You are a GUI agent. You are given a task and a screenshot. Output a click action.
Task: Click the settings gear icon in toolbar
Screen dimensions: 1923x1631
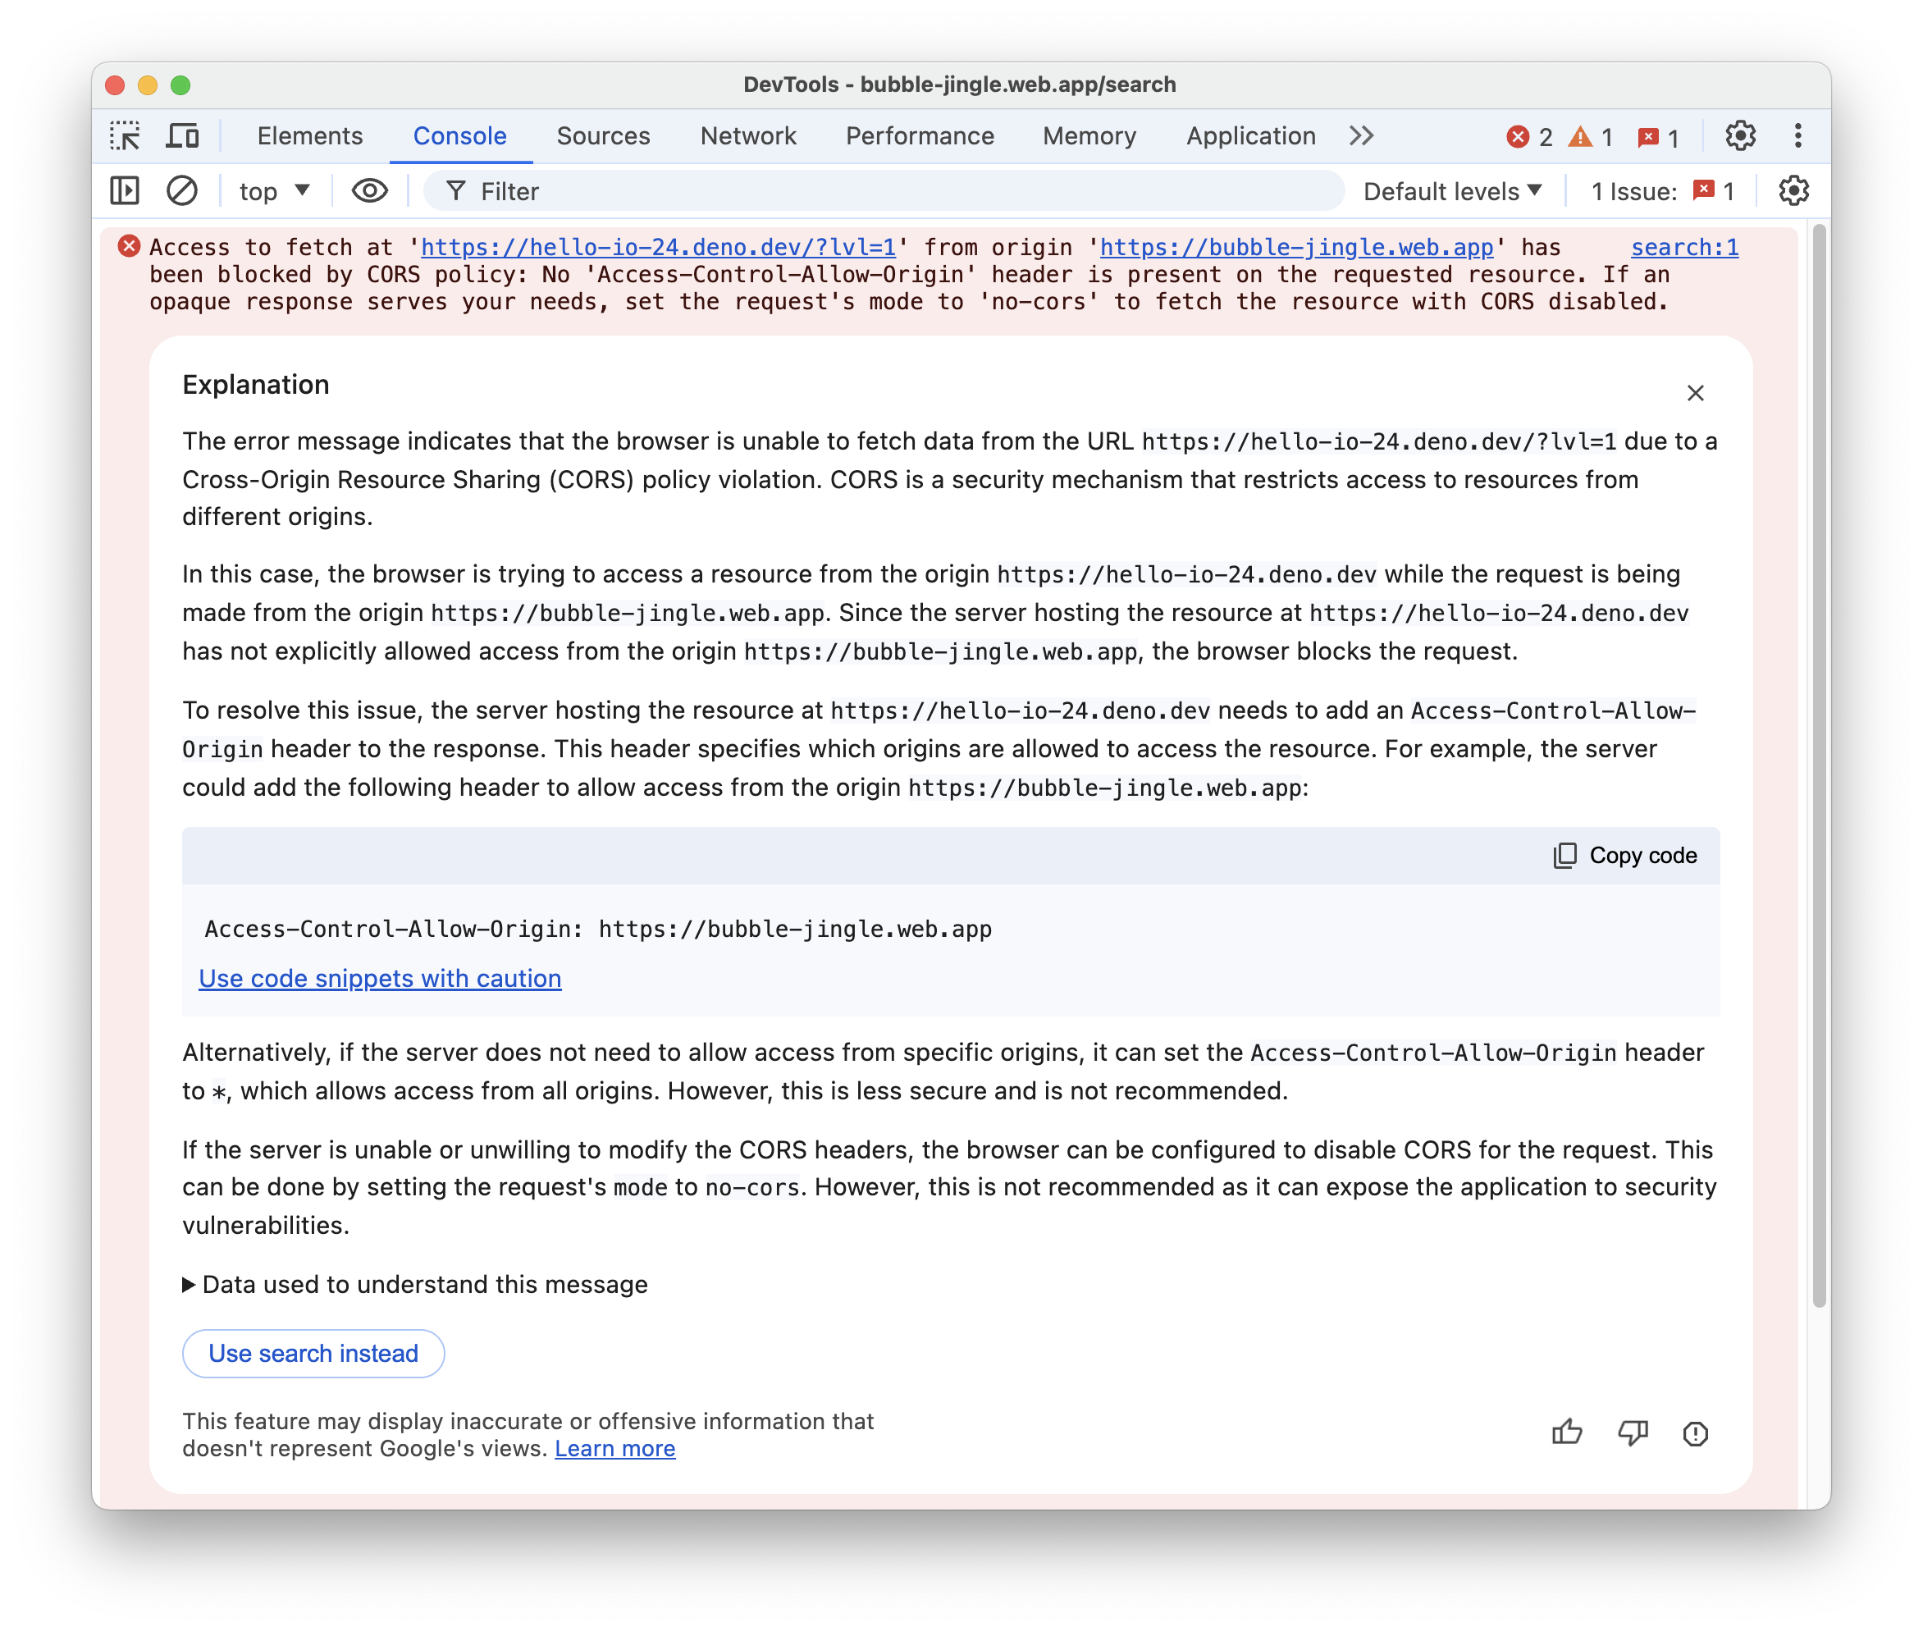1740,136
